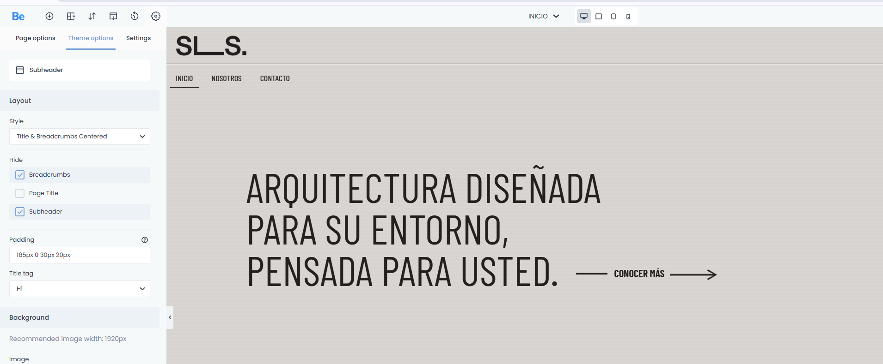Switch to mobile preview mode
The height and width of the screenshot is (364, 883).
628,17
